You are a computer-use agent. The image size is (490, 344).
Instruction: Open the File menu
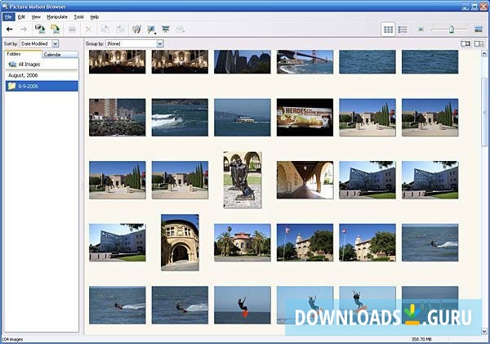pos(8,17)
